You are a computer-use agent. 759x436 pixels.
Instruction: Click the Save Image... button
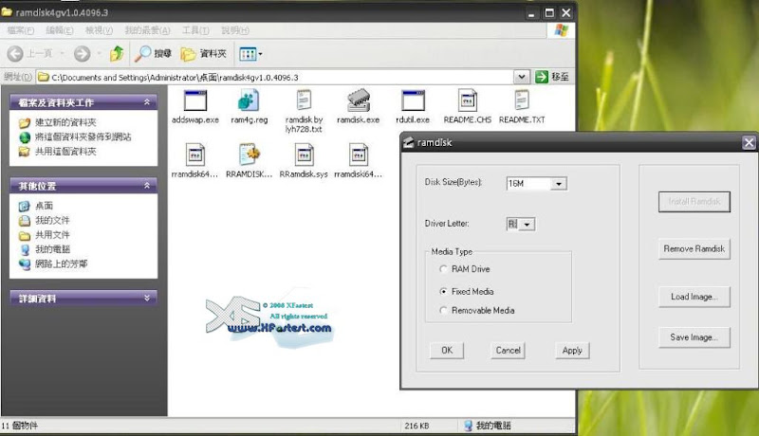pos(694,337)
